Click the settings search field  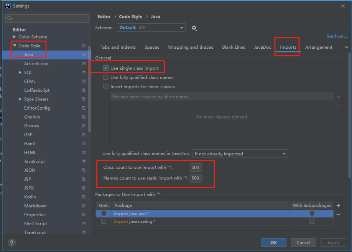tap(47, 18)
